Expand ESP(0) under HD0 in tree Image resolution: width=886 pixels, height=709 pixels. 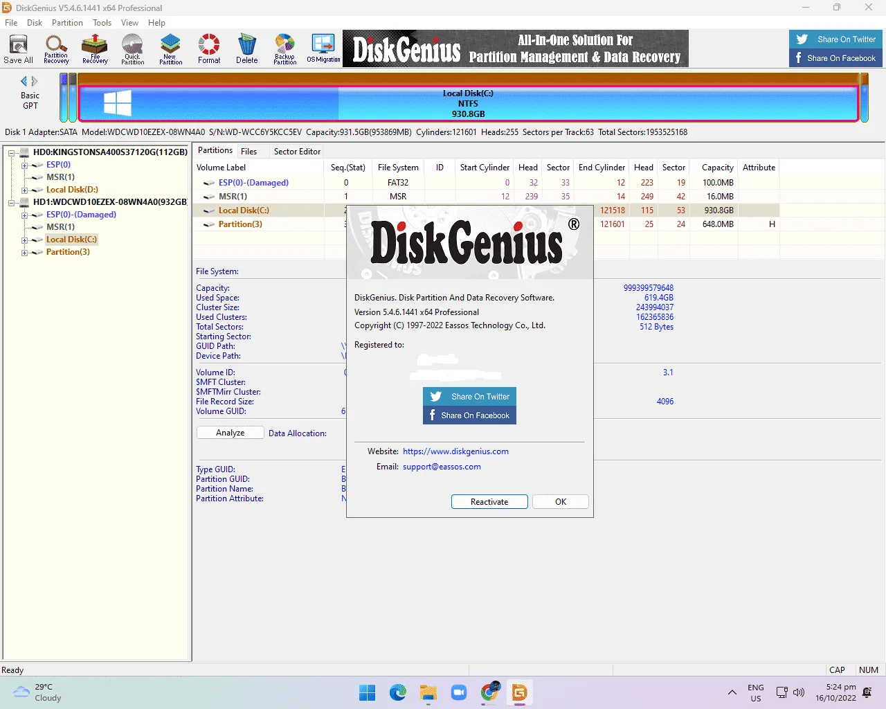point(24,165)
